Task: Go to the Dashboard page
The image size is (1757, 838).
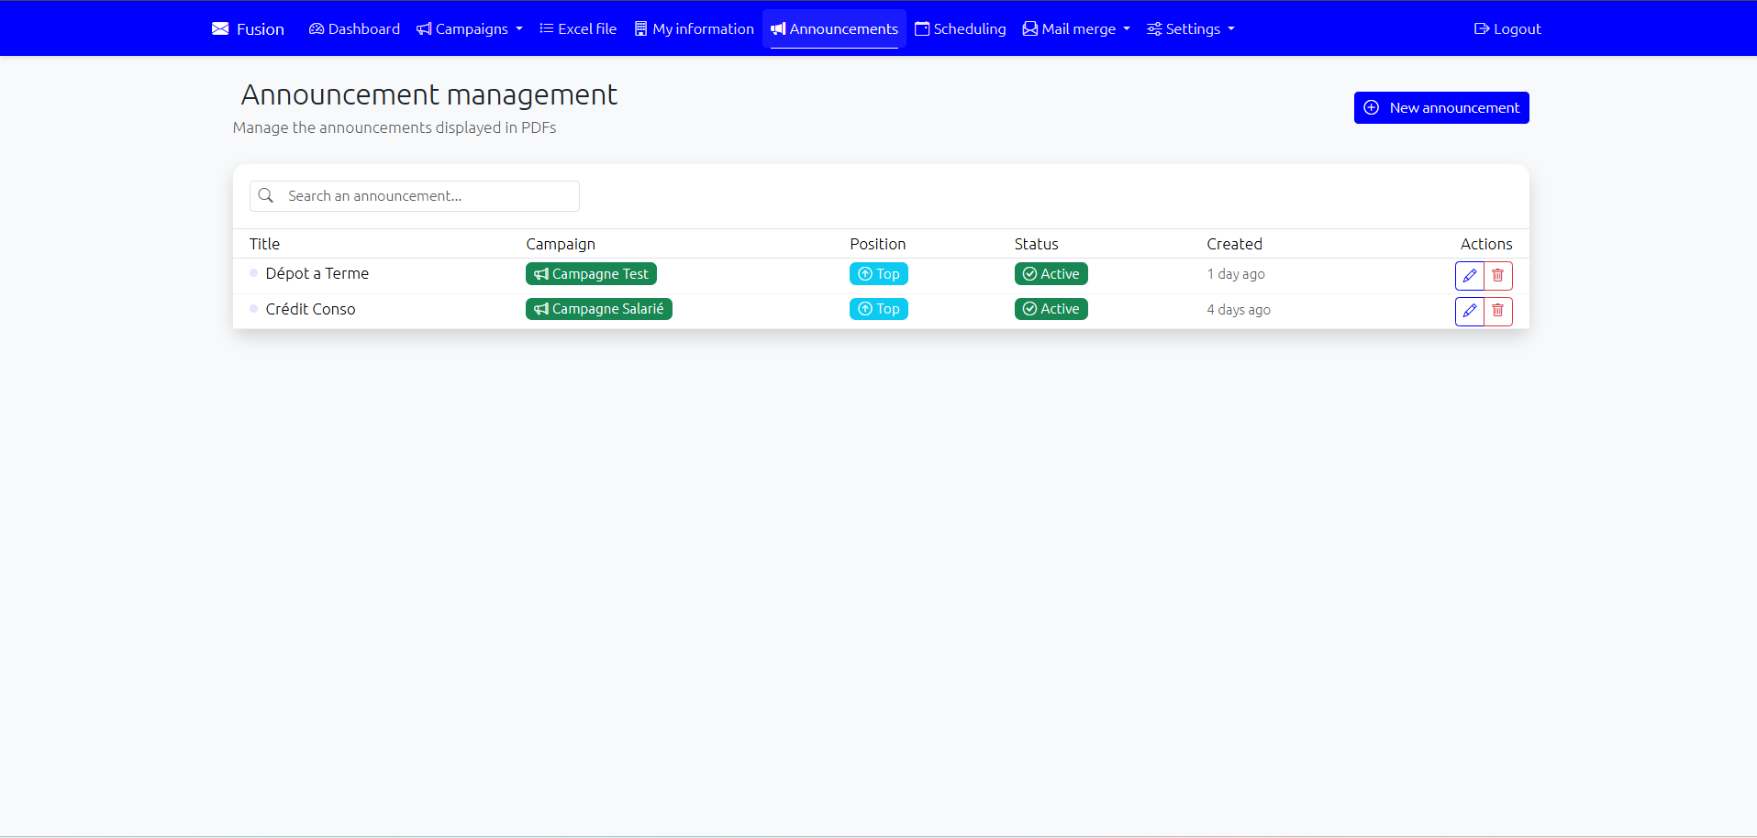Action: [x=354, y=28]
